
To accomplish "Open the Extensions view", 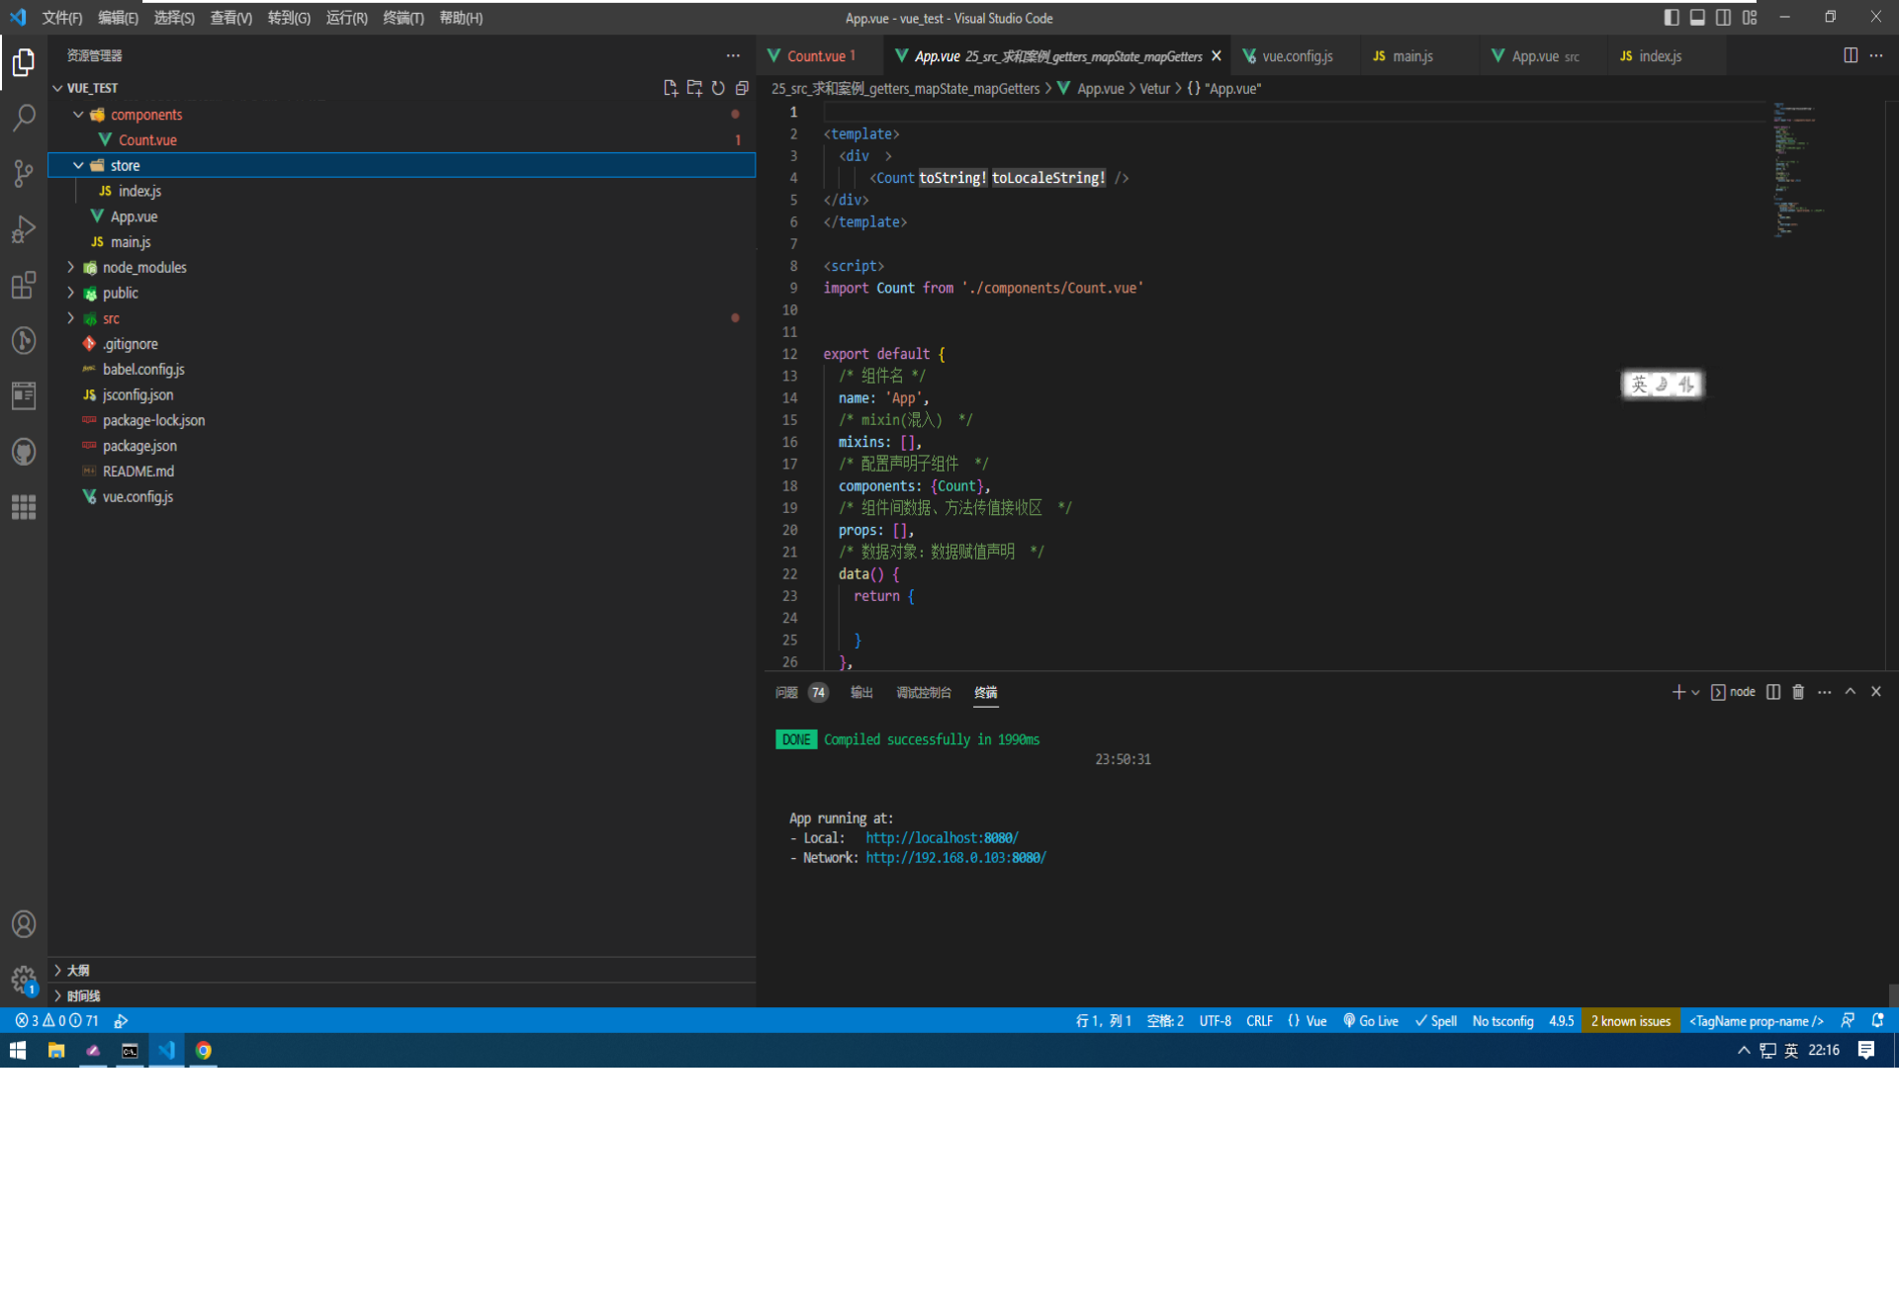I will point(24,285).
